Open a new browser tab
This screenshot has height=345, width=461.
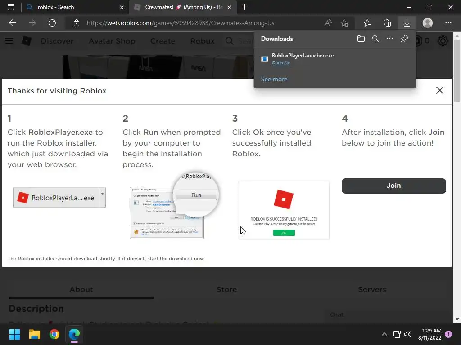point(244,7)
